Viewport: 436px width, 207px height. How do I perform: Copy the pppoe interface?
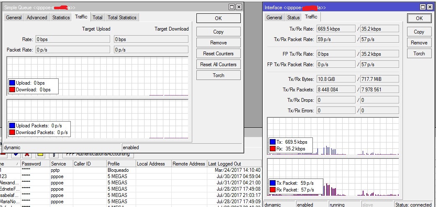[419, 32]
